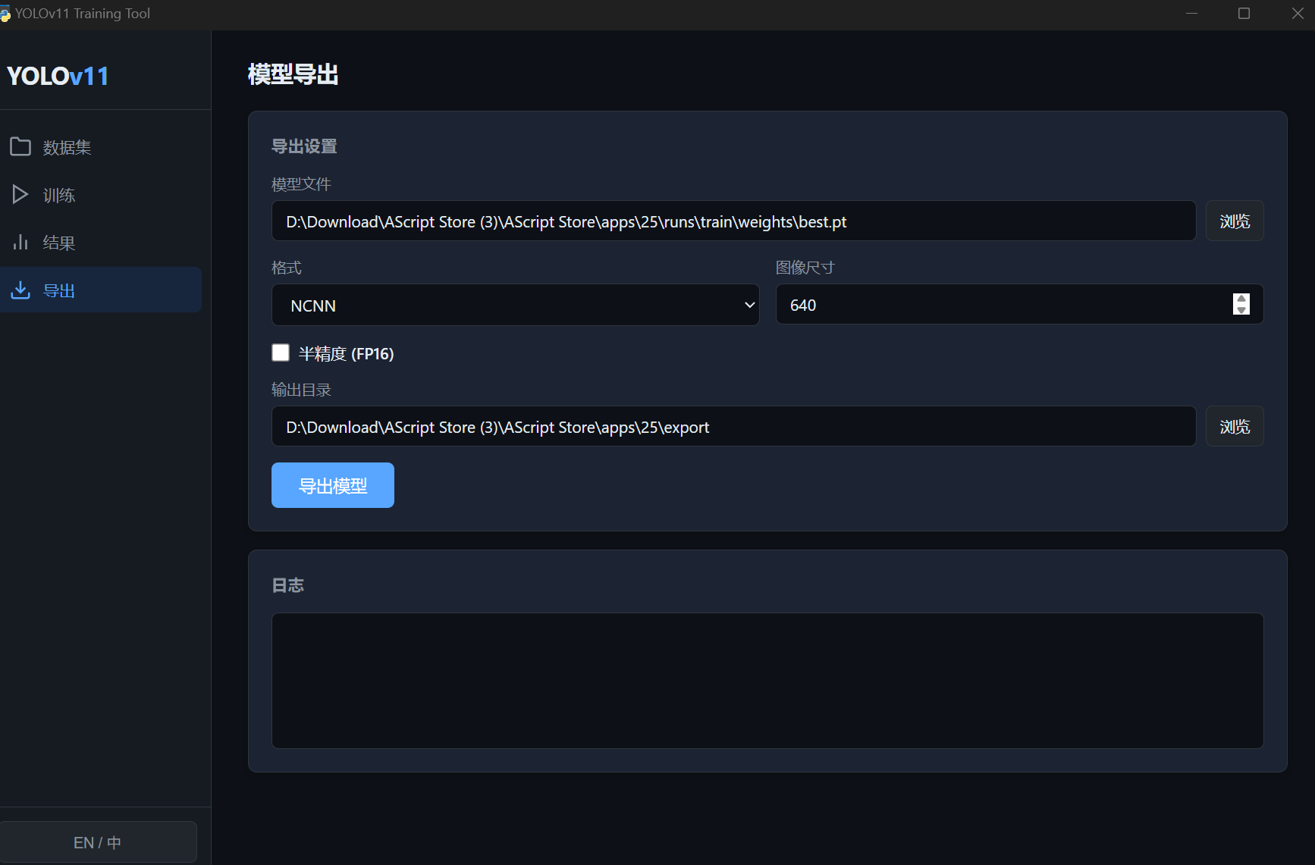This screenshot has height=865, width=1315.
Task: Decrease image size with down stepper arrow
Action: click(x=1241, y=309)
